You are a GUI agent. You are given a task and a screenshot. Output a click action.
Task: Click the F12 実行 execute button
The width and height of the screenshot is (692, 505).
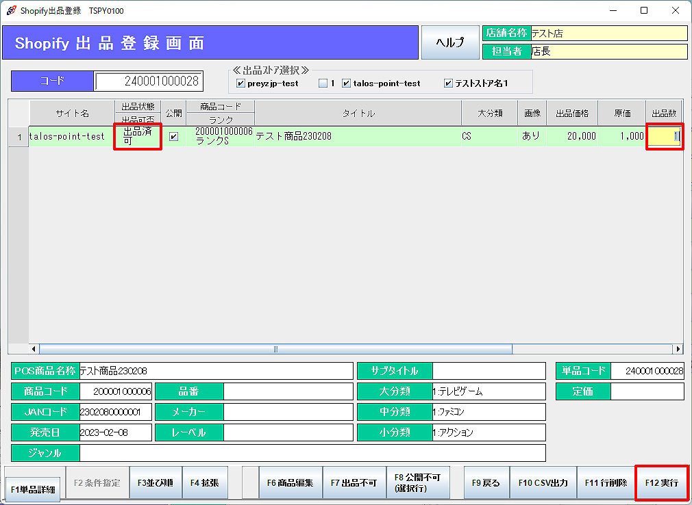tap(661, 482)
